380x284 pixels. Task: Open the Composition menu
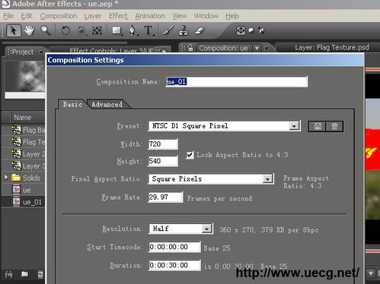[59, 16]
